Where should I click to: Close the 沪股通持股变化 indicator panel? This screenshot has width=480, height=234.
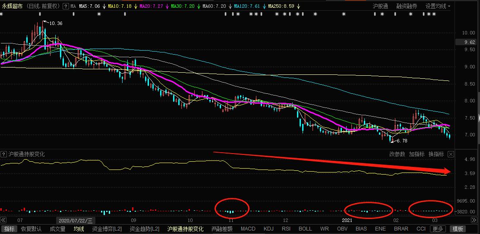click(451, 154)
